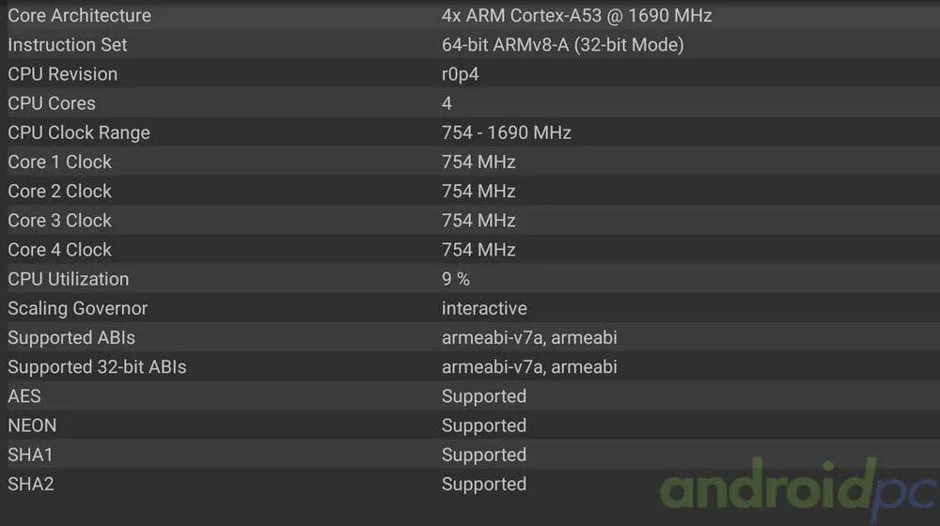Image resolution: width=940 pixels, height=526 pixels.
Task: Select the CPU Revision label
Action: (63, 74)
